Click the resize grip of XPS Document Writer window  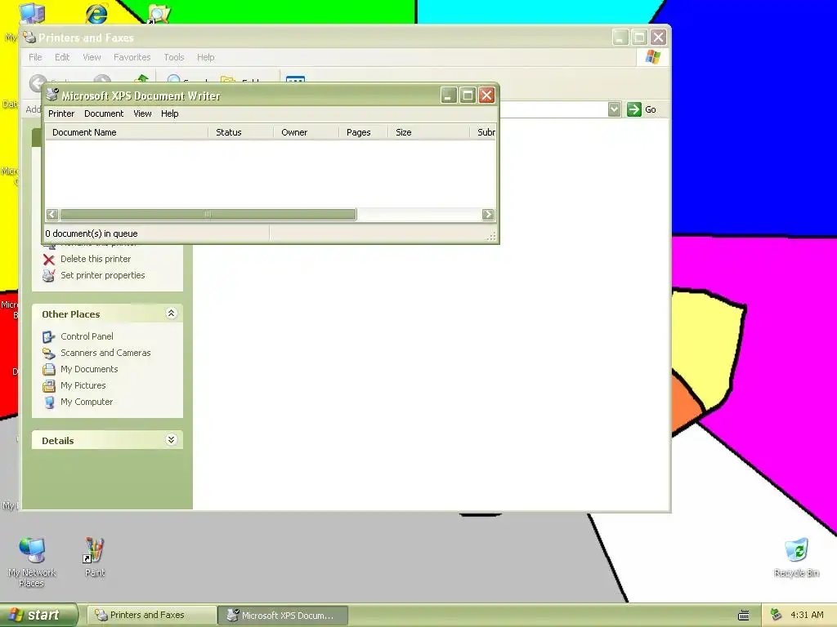tap(491, 236)
